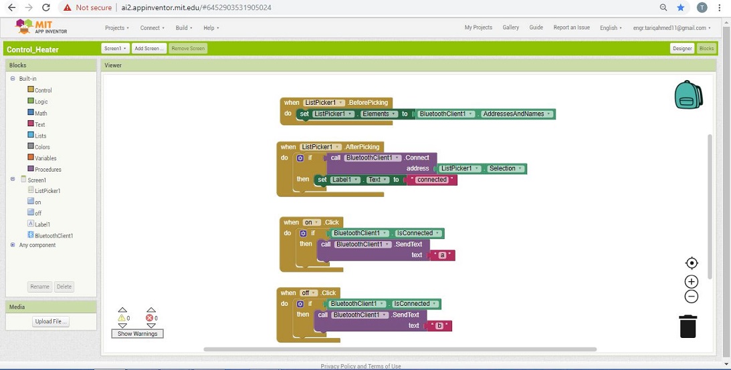Screen dimensions: 731x370
Task: Open the Elements property dropdown in the set block
Action: point(380,114)
